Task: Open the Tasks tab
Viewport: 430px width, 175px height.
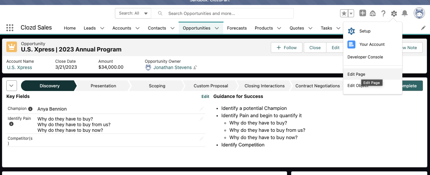Action: 326,28
